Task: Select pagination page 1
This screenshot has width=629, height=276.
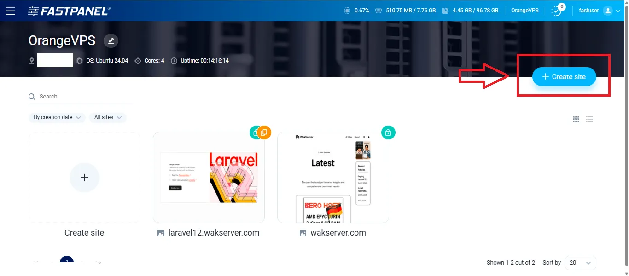Action: [x=66, y=261]
